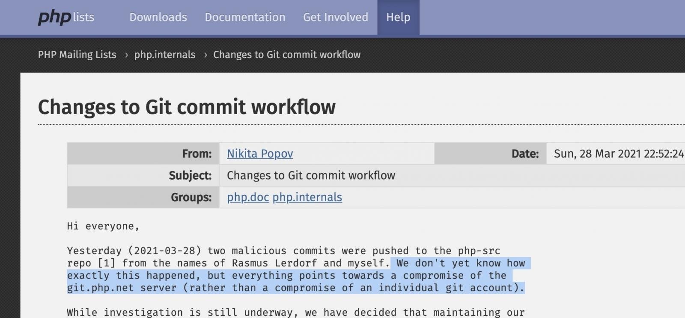Open Nikita Popov's author link
The width and height of the screenshot is (685, 318).
(x=260, y=154)
